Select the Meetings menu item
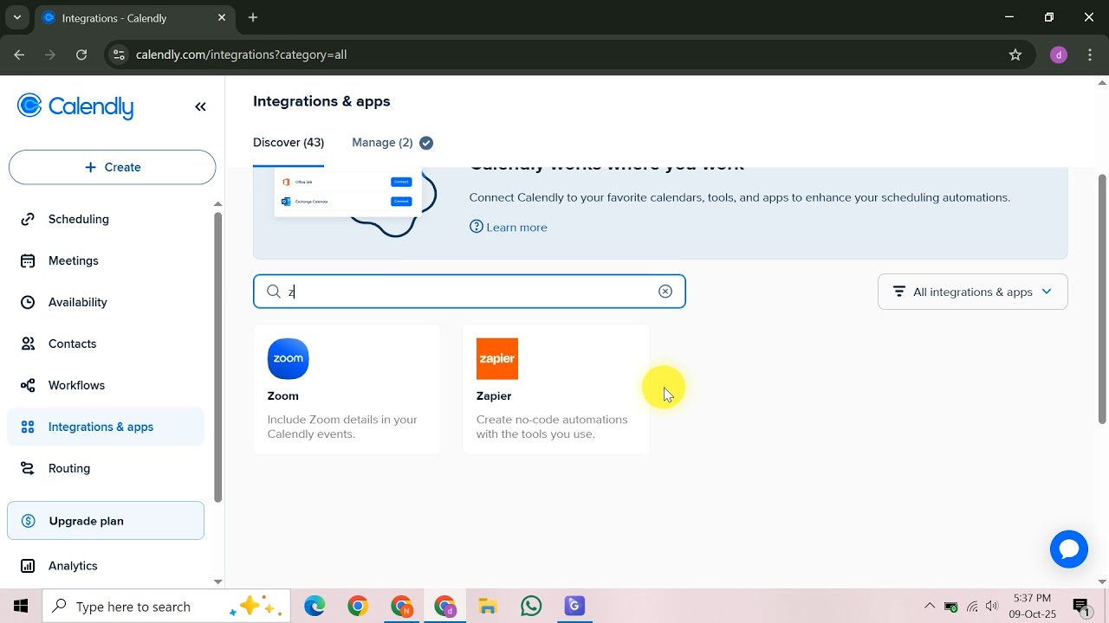The image size is (1109, 623). pos(106,260)
